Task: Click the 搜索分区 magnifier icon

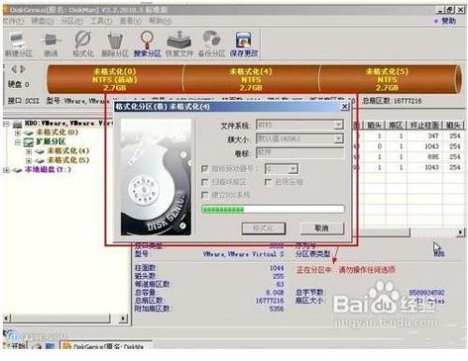Action: tap(147, 44)
